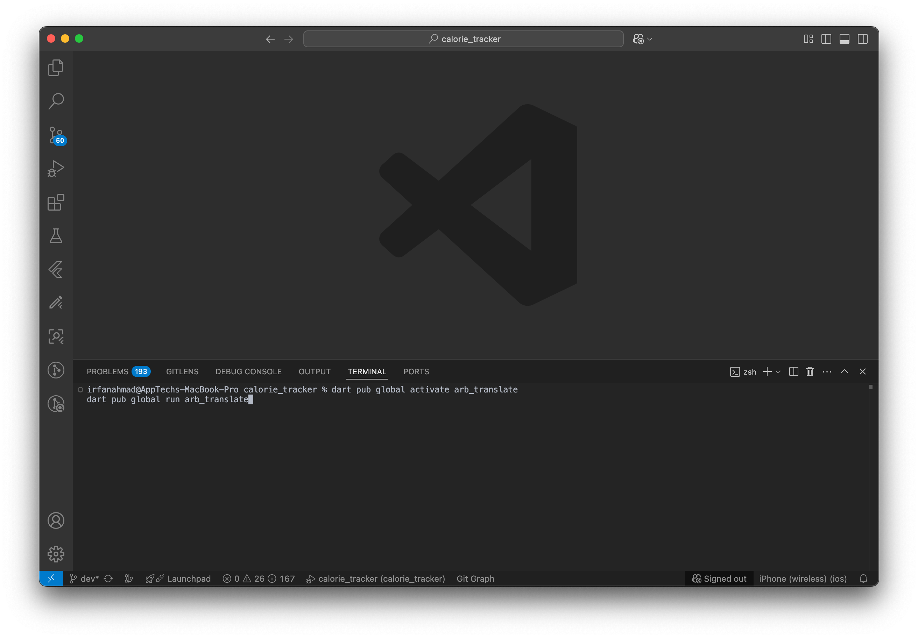Image resolution: width=918 pixels, height=638 pixels.
Task: Open the Git Graph circular icon view
Action: pyautogui.click(x=56, y=370)
